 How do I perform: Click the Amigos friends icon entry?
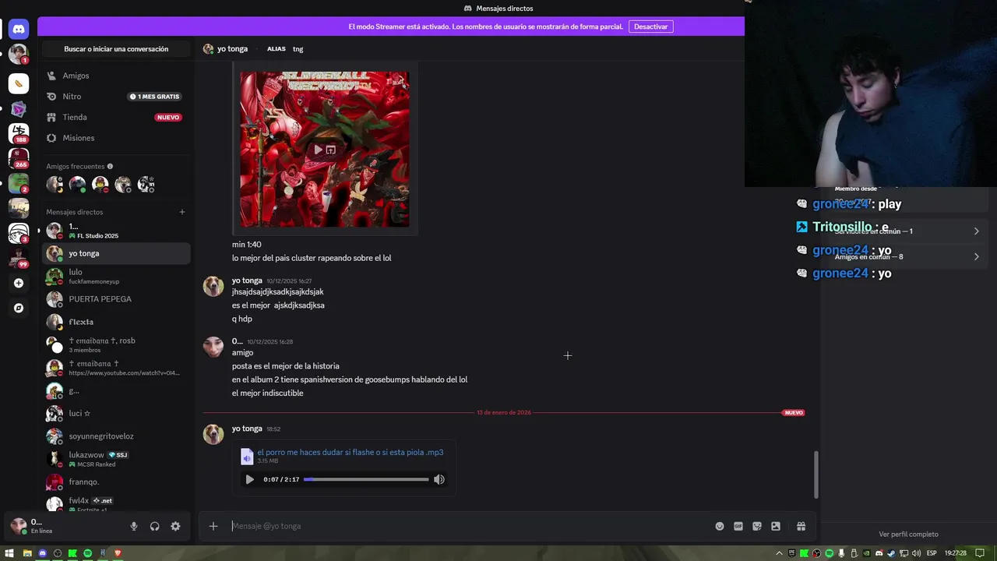[52, 76]
